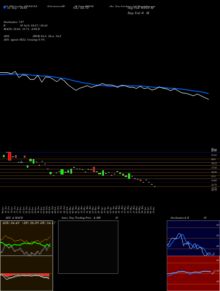Screen dimensions: 220x291
Task: Click the 'Stochastics & R SI' panel title
Action: [188, 218]
